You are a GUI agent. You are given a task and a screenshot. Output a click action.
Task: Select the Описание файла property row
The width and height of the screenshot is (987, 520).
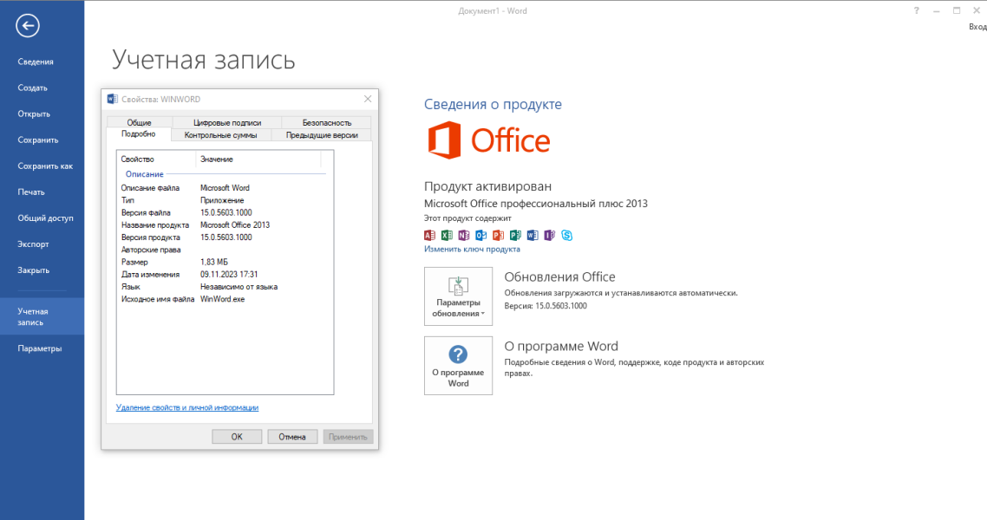pos(224,188)
